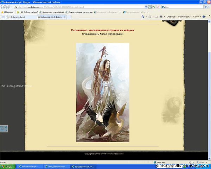This screenshot has width=211, height=169.
Task: Open the Print options dropdown arrow
Action: (x=164, y=17)
